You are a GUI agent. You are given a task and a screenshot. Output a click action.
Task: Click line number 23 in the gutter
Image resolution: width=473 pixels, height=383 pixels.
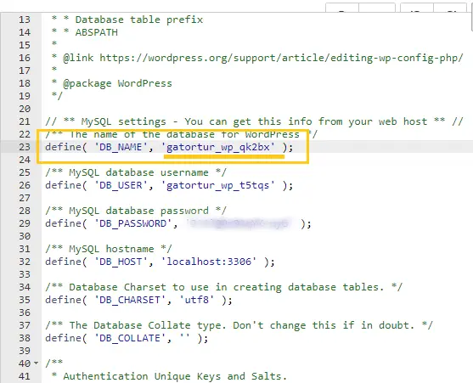[25, 147]
